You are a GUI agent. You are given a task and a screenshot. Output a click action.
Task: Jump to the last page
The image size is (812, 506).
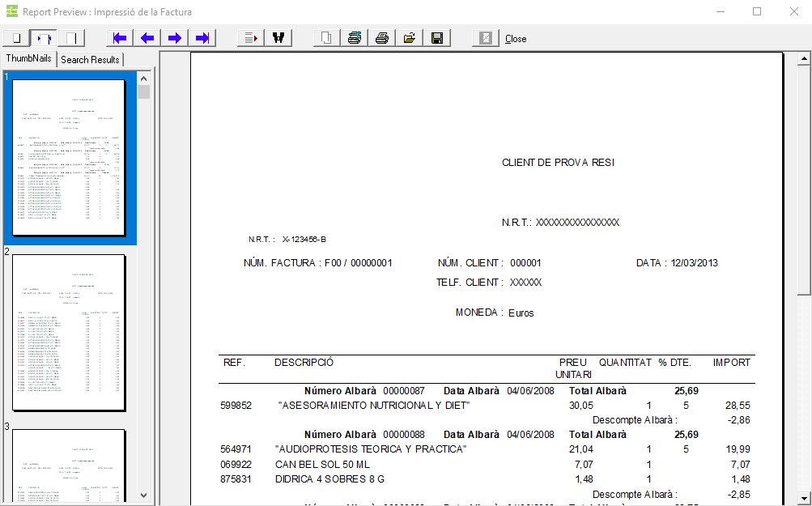click(x=202, y=38)
